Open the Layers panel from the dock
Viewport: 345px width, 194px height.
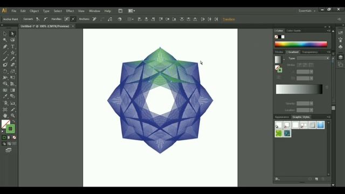click(x=340, y=57)
